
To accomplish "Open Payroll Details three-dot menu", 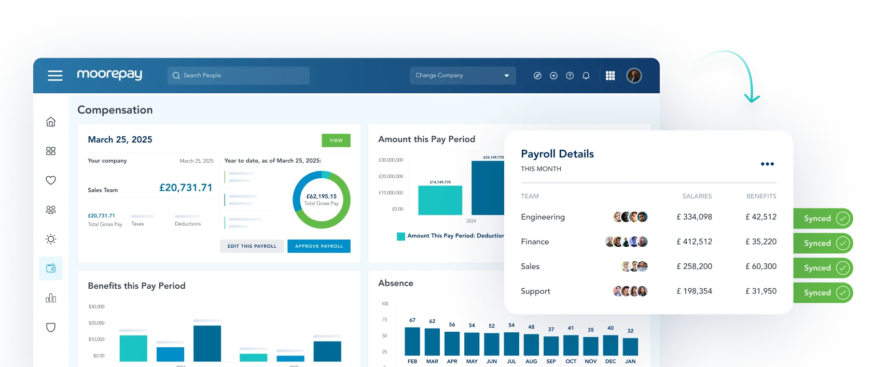I will [767, 164].
